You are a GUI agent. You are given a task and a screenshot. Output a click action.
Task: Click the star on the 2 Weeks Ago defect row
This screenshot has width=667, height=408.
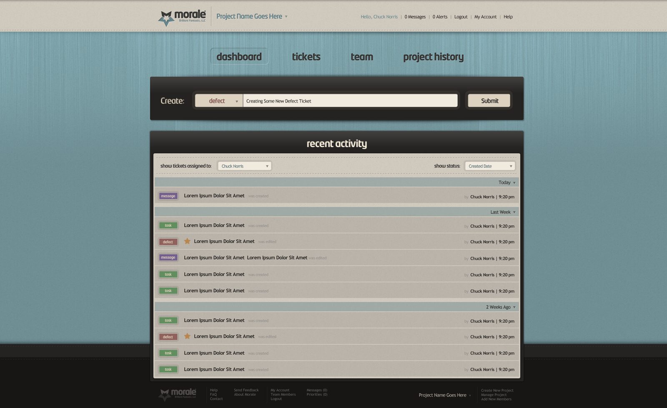[187, 336]
